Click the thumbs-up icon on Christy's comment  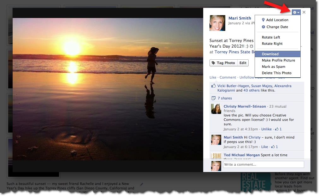point(278,129)
